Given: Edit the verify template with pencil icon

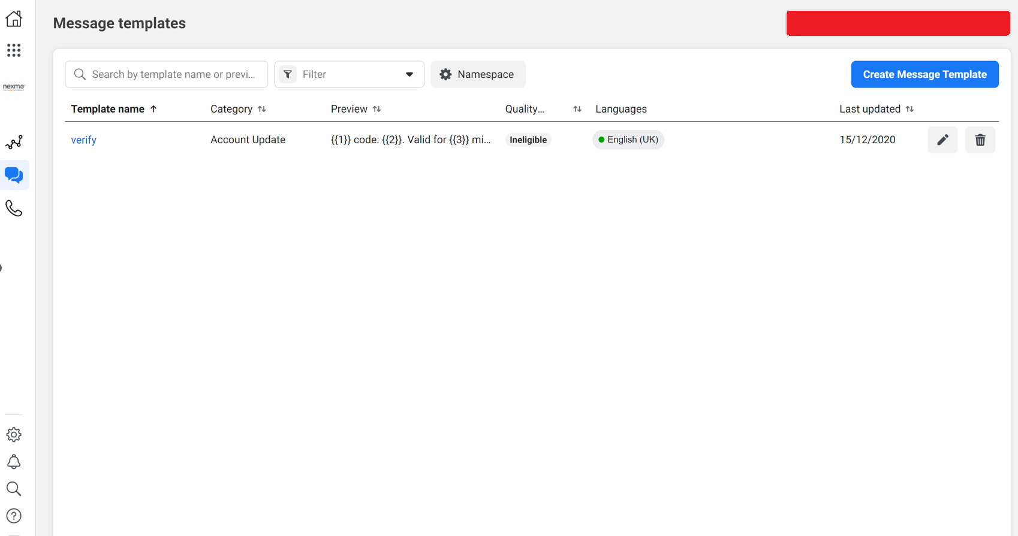Looking at the screenshot, I should click(942, 140).
